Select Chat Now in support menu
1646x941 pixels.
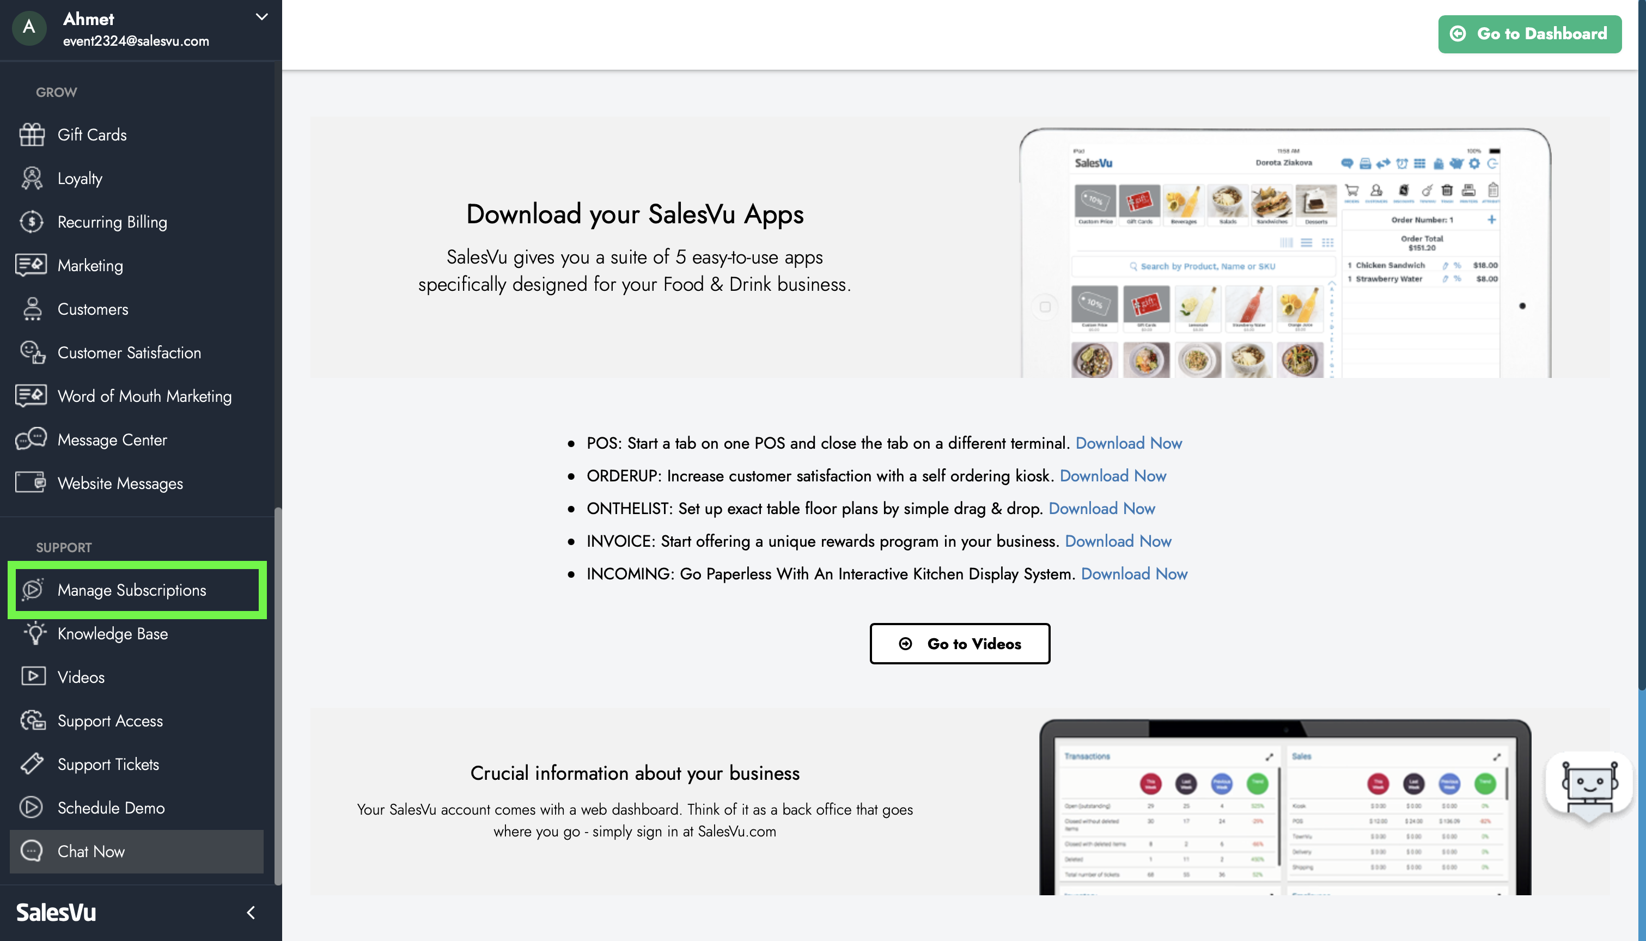[x=91, y=851]
